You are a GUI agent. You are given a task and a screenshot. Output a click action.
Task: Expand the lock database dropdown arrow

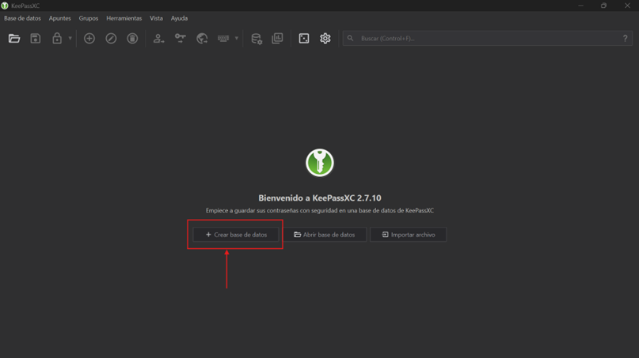70,38
